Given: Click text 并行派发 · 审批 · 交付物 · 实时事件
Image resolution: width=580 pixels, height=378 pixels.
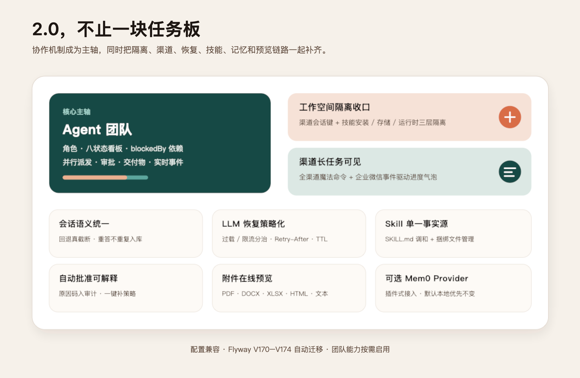Looking at the screenshot, I should coord(123,162).
